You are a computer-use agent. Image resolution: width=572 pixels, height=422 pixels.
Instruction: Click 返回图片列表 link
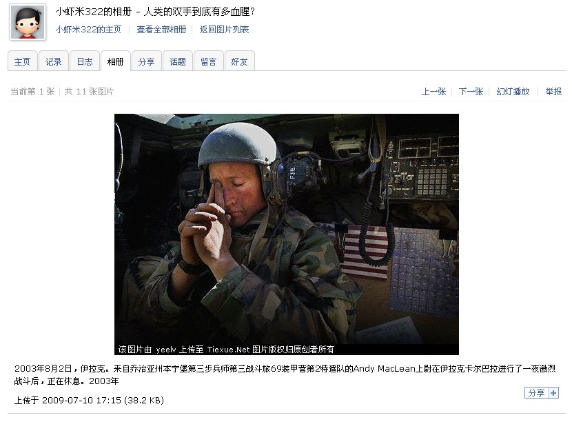[224, 29]
